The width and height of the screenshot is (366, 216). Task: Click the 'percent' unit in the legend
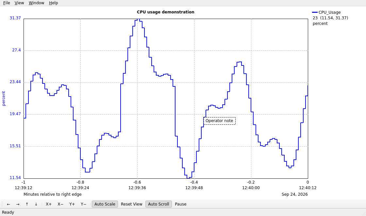pos(320,24)
